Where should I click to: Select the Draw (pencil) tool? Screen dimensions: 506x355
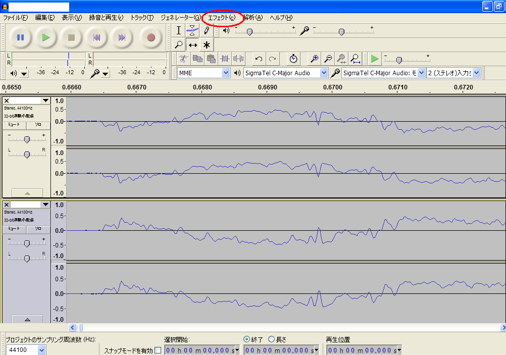[x=207, y=31]
